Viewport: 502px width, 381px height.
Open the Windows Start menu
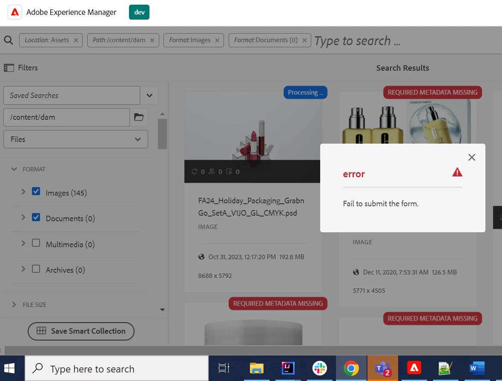(x=10, y=369)
